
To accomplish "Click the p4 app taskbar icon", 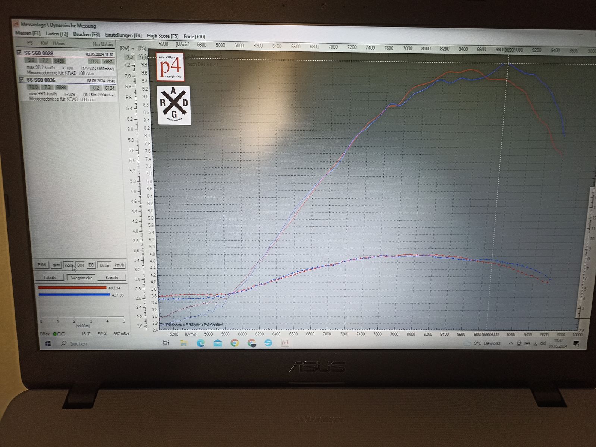I will (x=285, y=343).
